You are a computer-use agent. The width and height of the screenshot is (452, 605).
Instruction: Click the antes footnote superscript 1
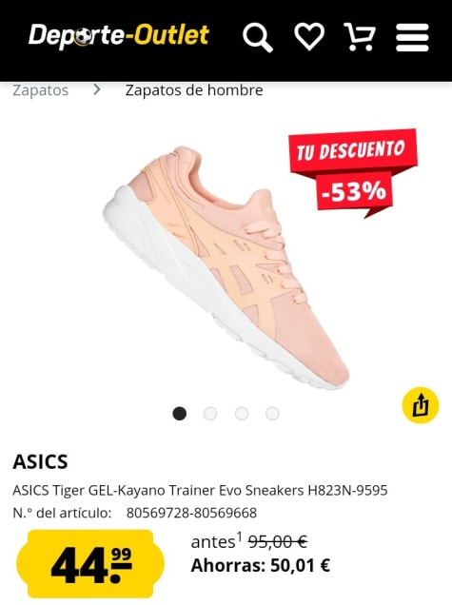coord(239,536)
